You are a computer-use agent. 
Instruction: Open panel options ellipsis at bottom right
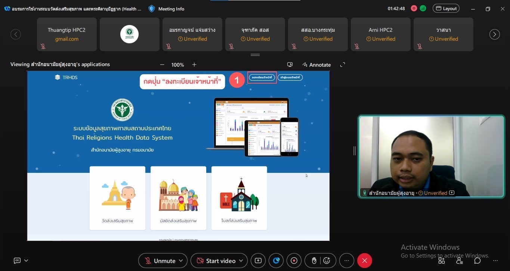[x=495, y=261]
